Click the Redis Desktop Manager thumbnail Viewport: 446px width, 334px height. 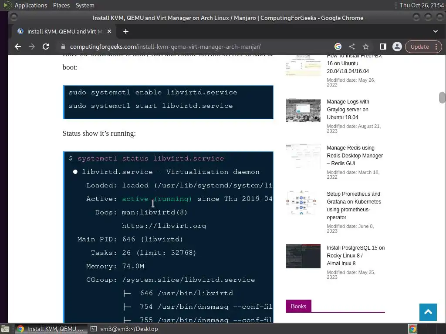(303, 156)
